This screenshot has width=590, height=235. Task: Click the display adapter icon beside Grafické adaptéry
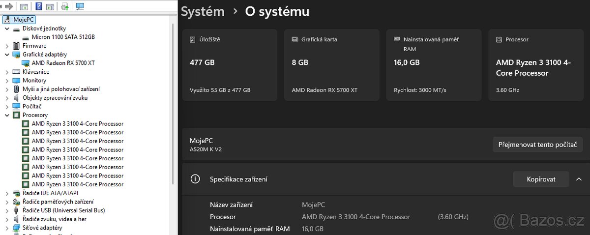(x=16, y=54)
